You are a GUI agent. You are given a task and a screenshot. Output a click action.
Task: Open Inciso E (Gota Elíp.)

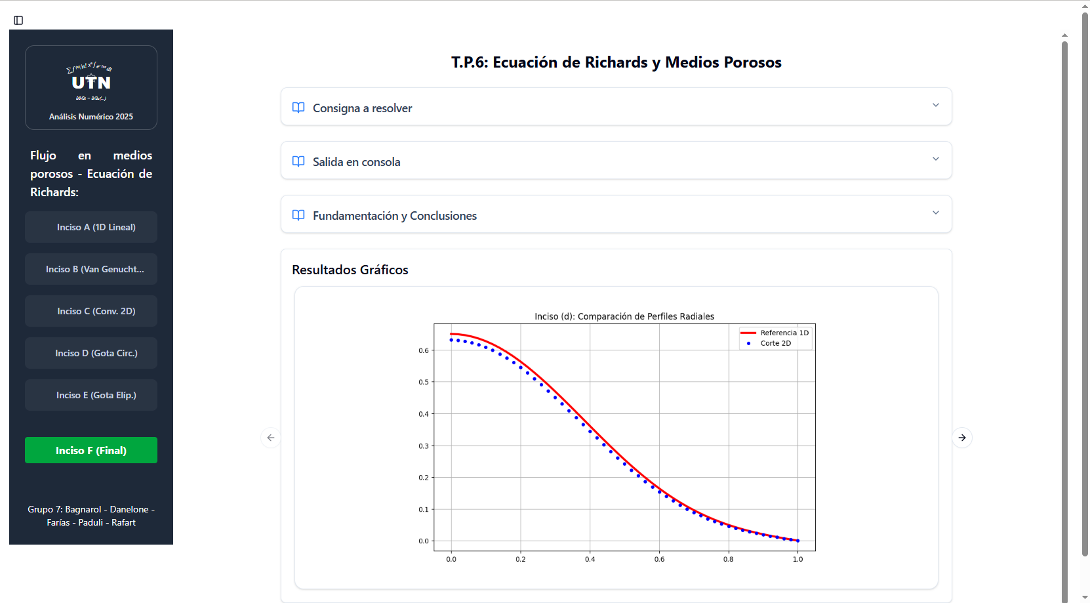tap(91, 395)
